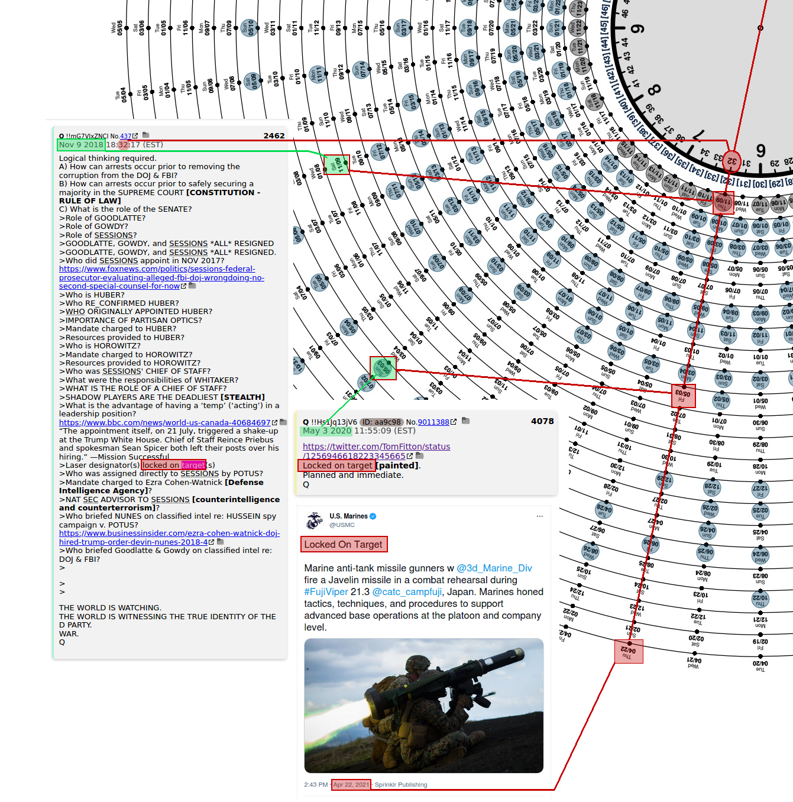Viewport: 793px width, 802px height.
Task: Click the Apr 22, 2021 tweet date
Action: click(351, 785)
